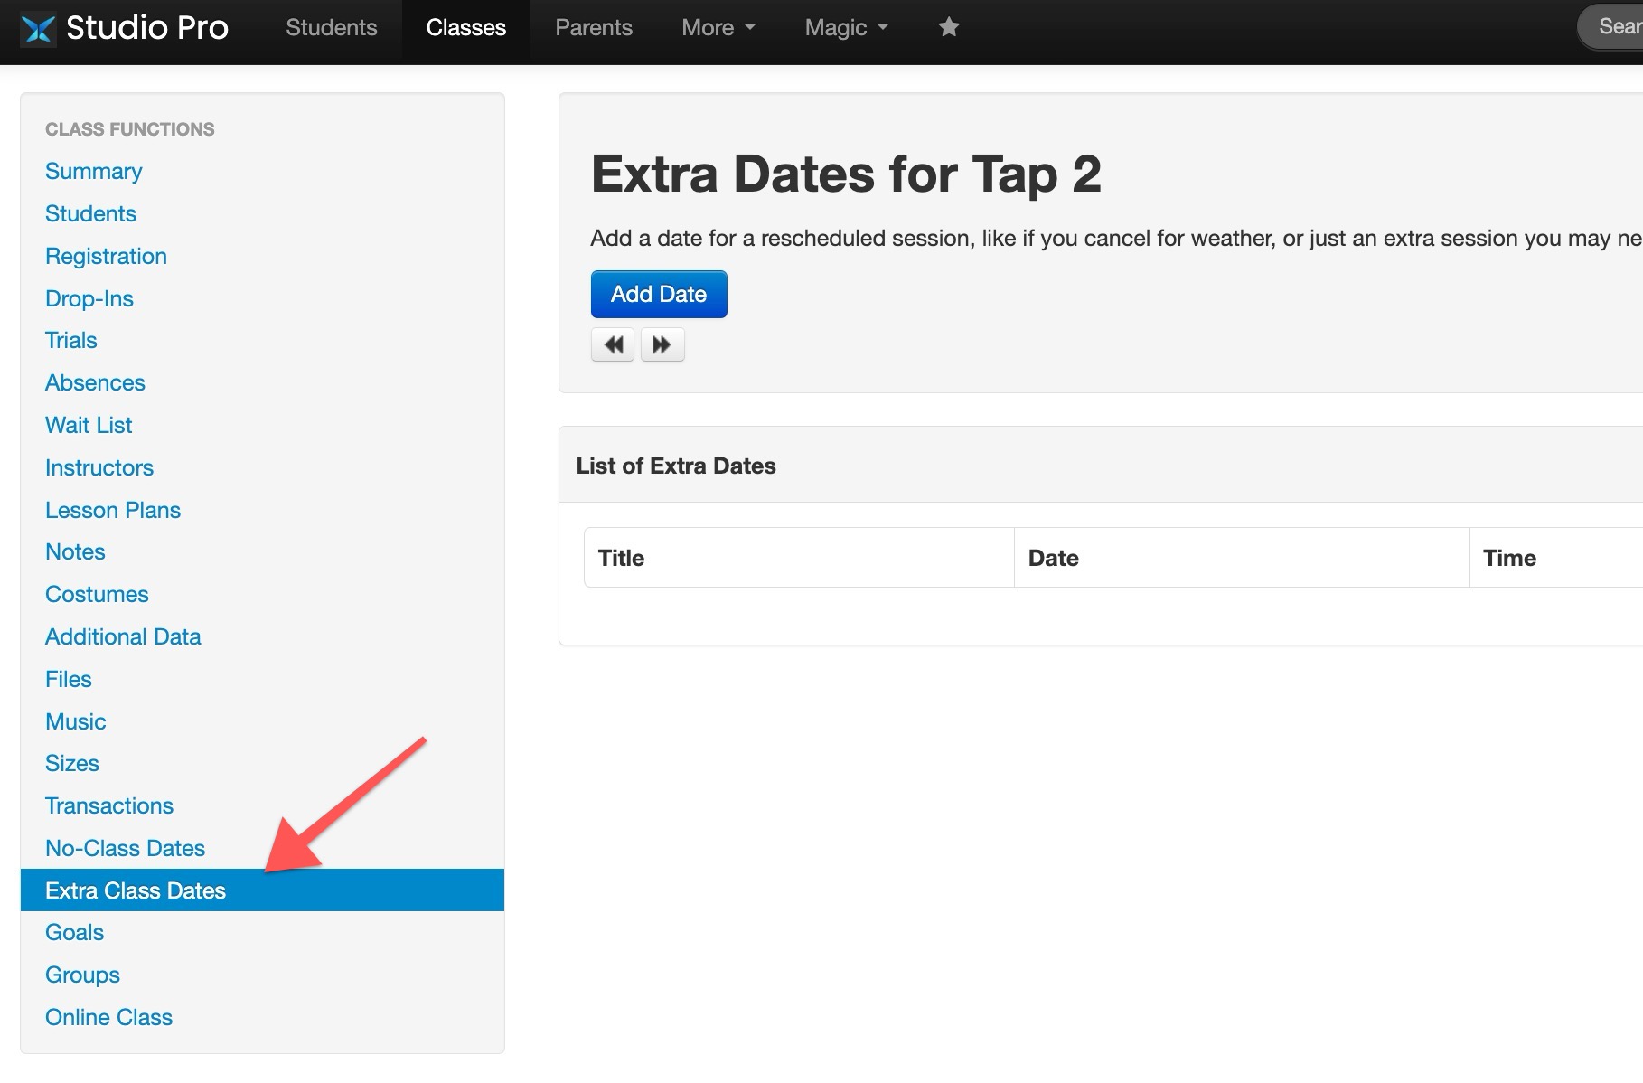Image resolution: width=1643 pixels, height=1083 pixels.
Task: Expand the More dropdown menu
Action: [x=718, y=27]
